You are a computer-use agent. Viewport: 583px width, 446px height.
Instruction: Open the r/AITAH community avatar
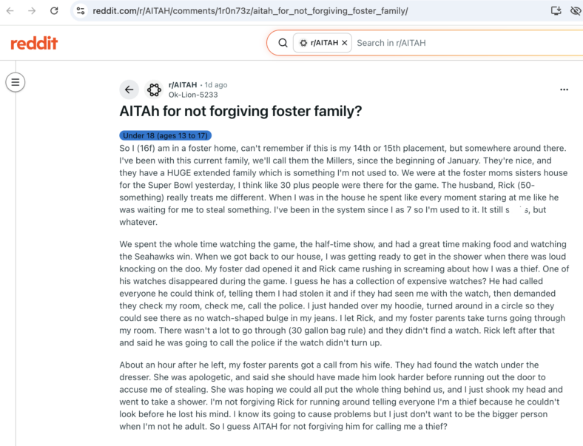154,89
